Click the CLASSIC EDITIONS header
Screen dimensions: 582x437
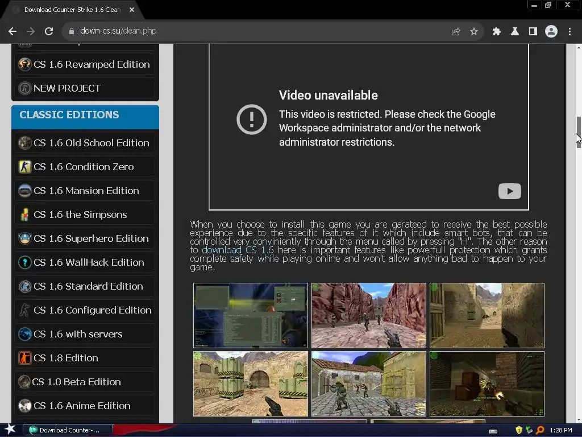pos(85,117)
